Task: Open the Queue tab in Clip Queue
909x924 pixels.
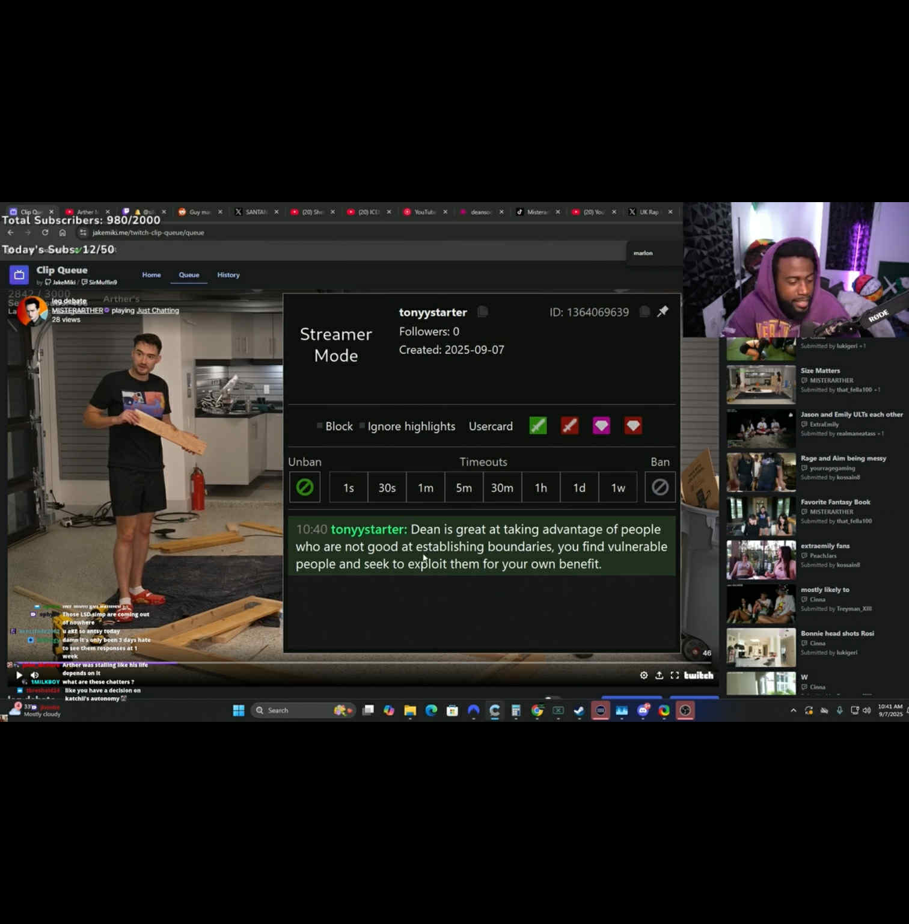Action: point(189,275)
